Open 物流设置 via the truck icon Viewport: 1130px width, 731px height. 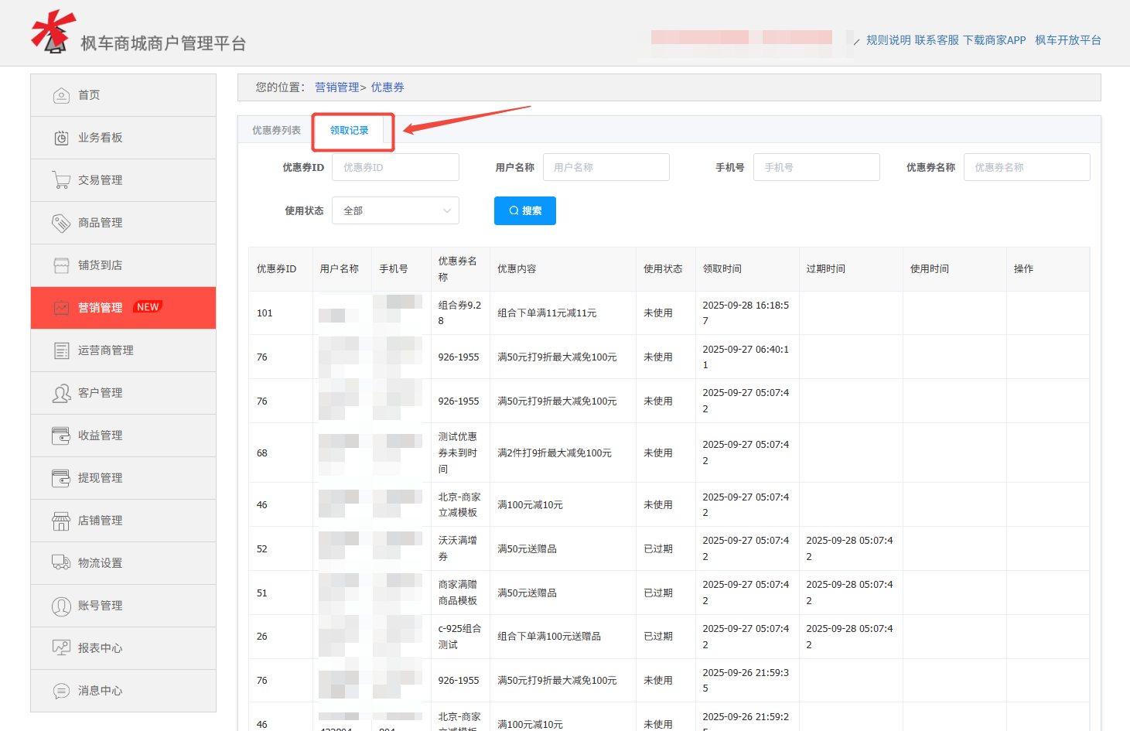click(x=62, y=562)
